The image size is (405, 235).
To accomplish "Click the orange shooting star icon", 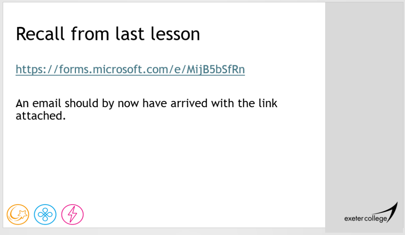I will (x=18, y=215).
